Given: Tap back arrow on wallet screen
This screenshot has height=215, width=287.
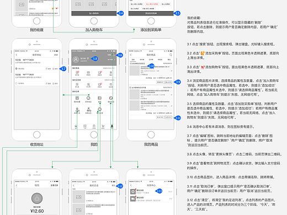Looking at the screenshot, I should [17, 185].
